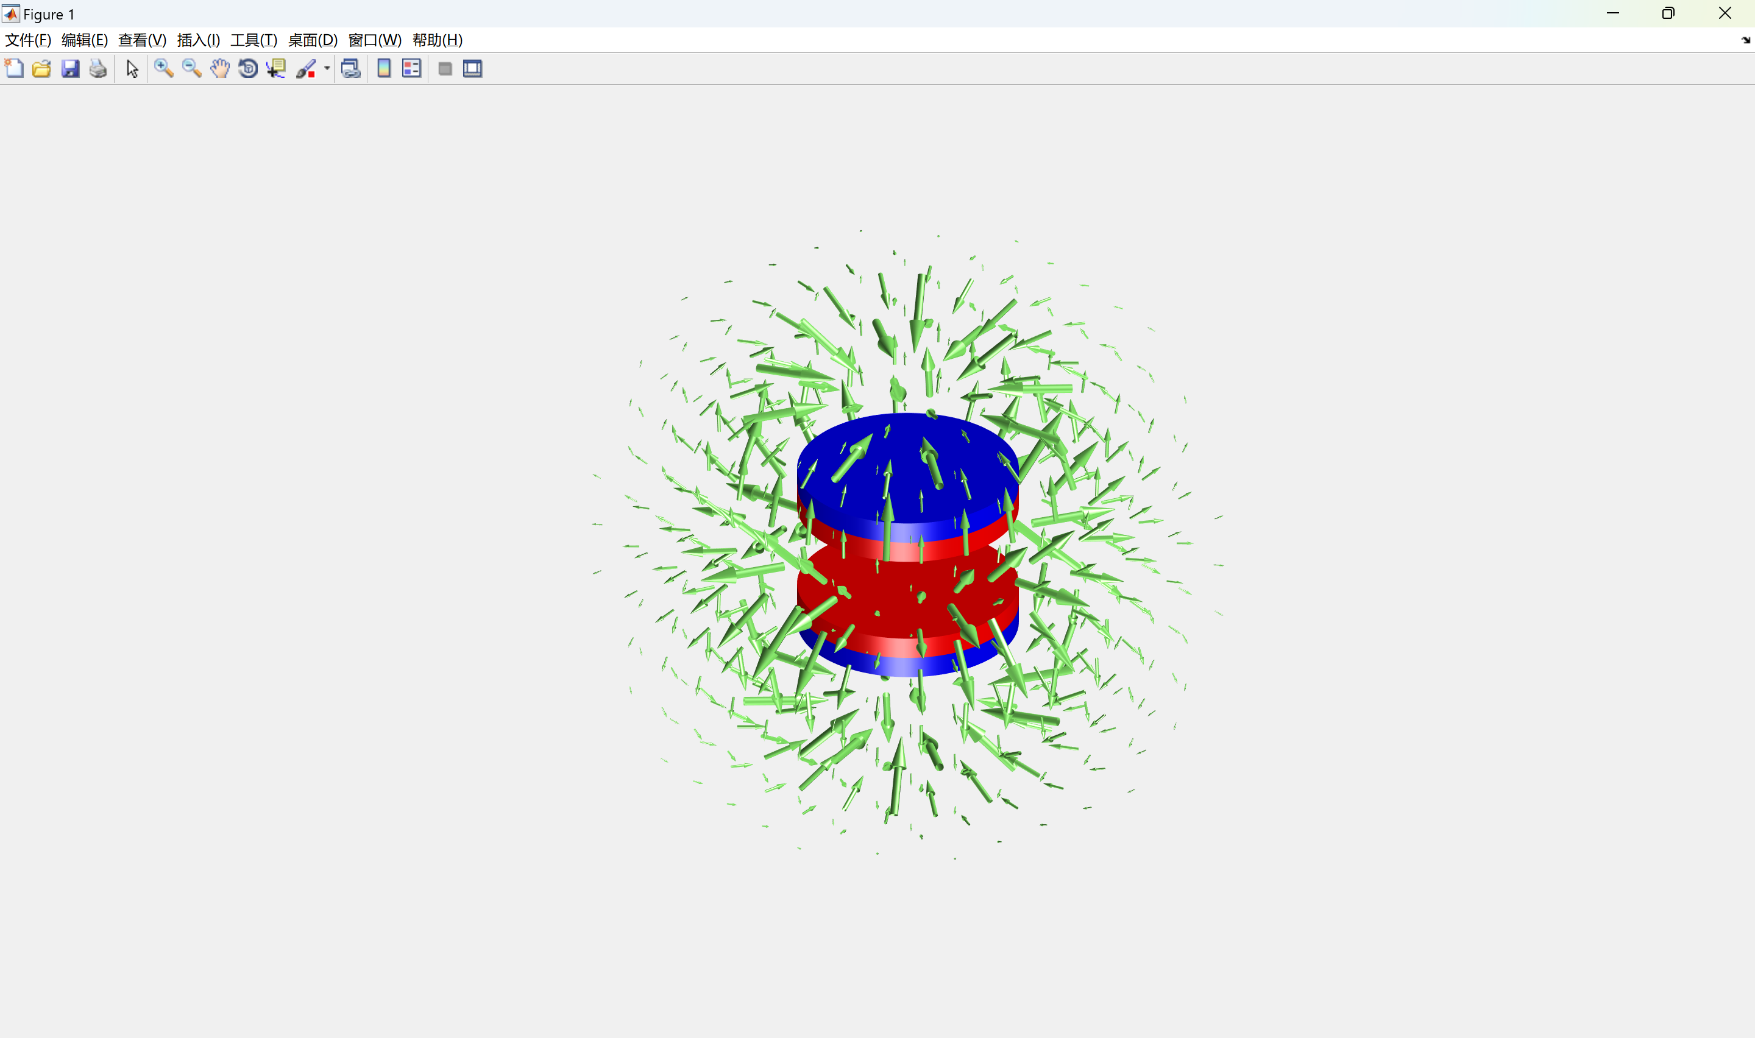
Task: Click the Hide Plot Tools icon
Action: coord(445,69)
